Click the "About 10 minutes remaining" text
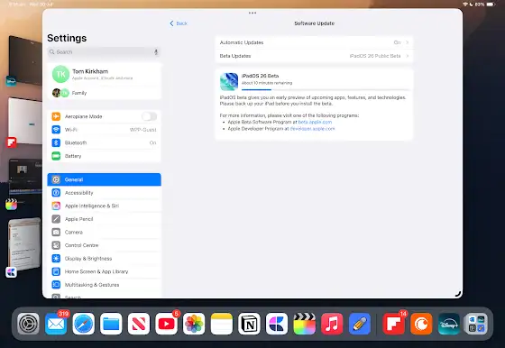 coord(267,83)
